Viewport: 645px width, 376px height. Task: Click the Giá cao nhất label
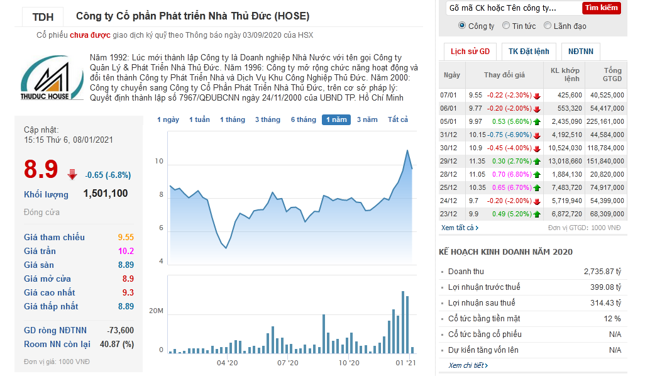tap(50, 293)
